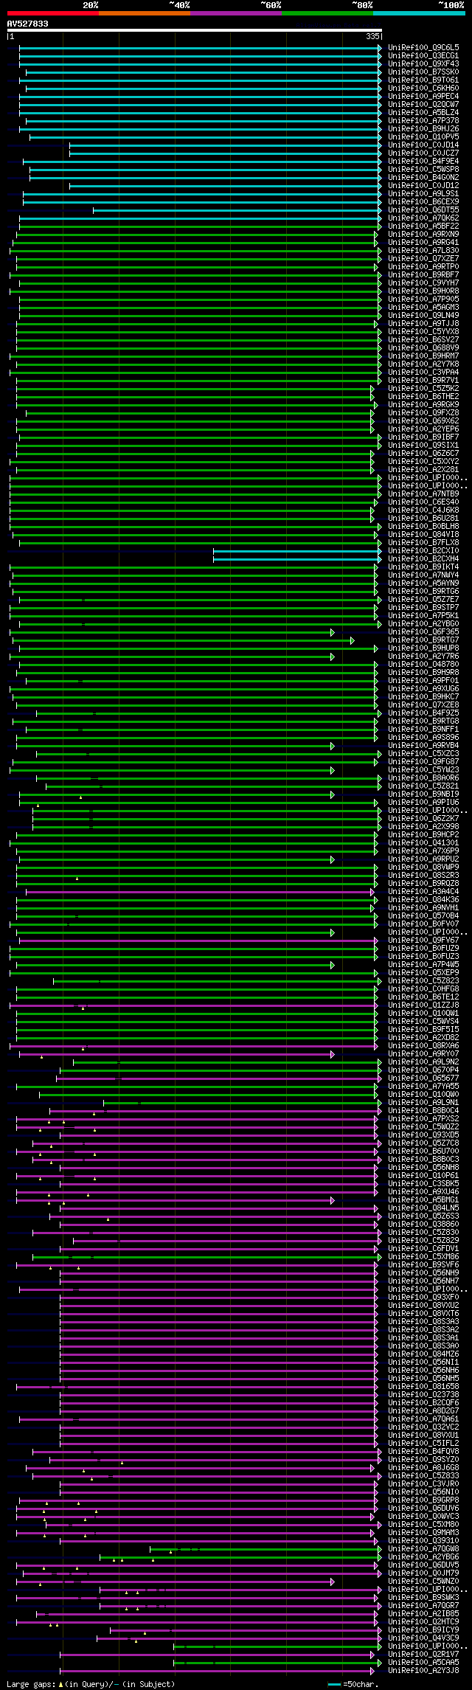Select the UniRef100_B9R7V1 hit label
The height and width of the screenshot is (1690, 472).
423,381
